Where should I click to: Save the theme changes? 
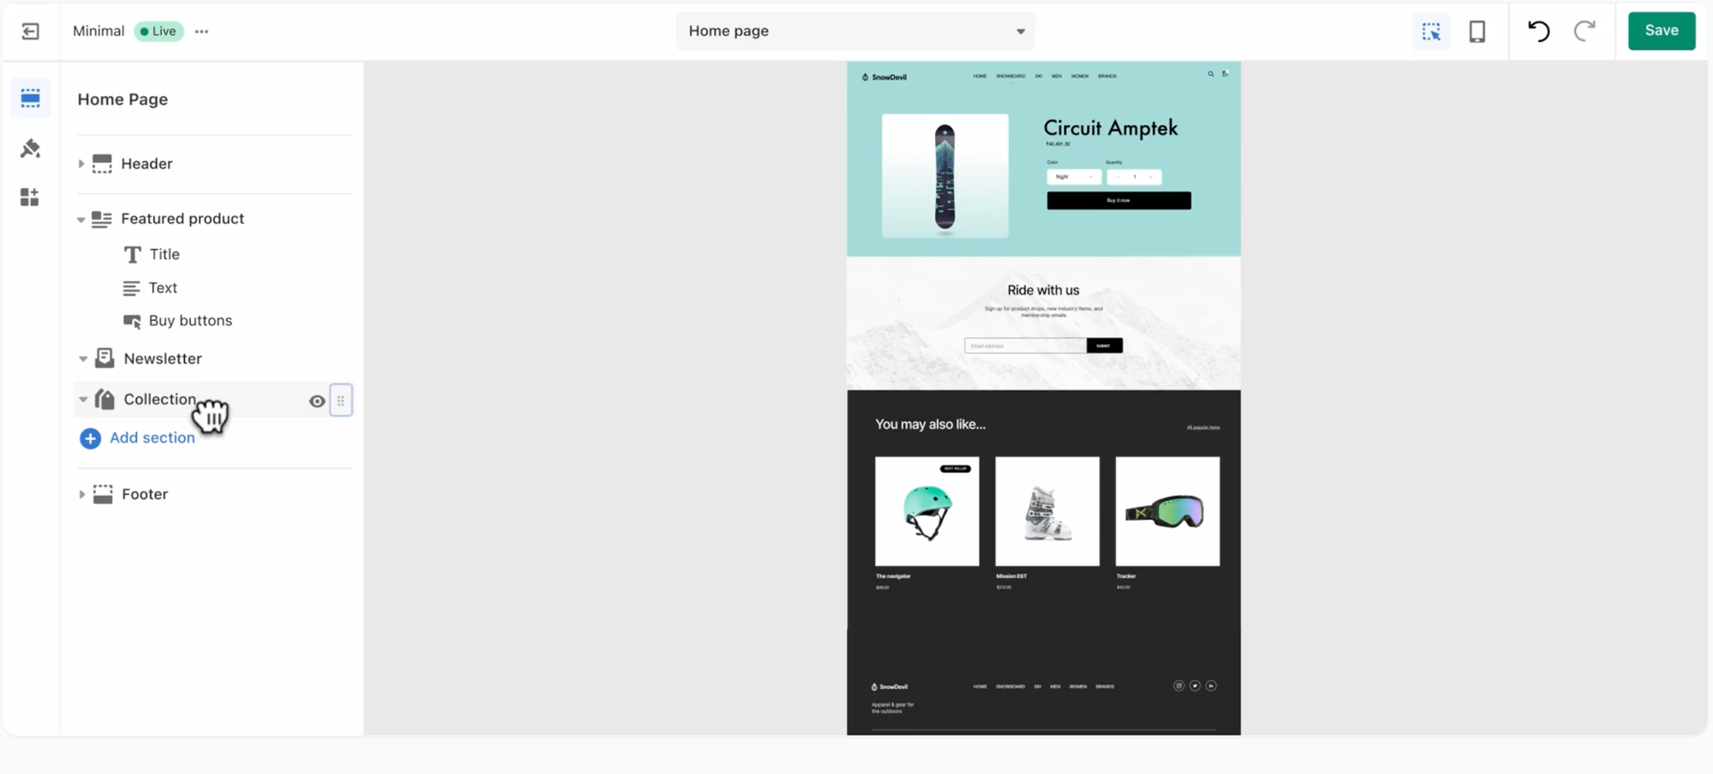pyautogui.click(x=1662, y=31)
